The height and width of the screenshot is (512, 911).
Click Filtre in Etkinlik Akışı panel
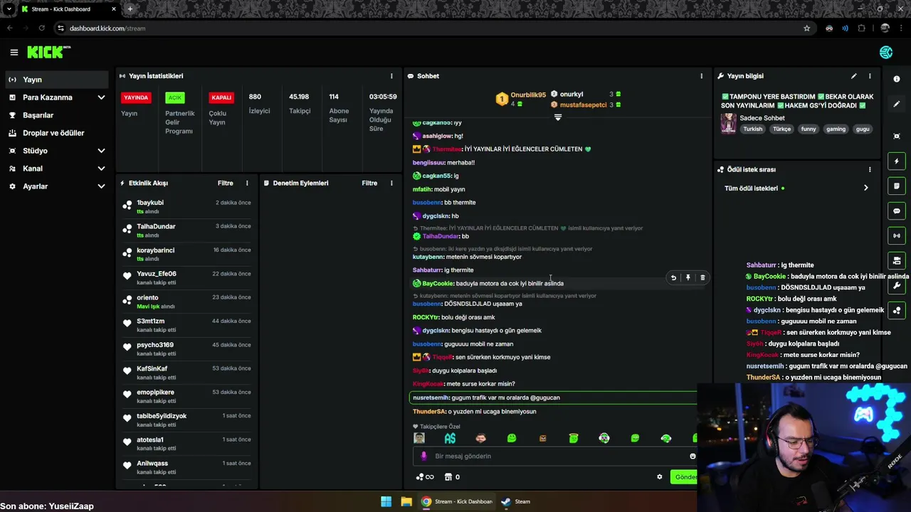[225, 183]
